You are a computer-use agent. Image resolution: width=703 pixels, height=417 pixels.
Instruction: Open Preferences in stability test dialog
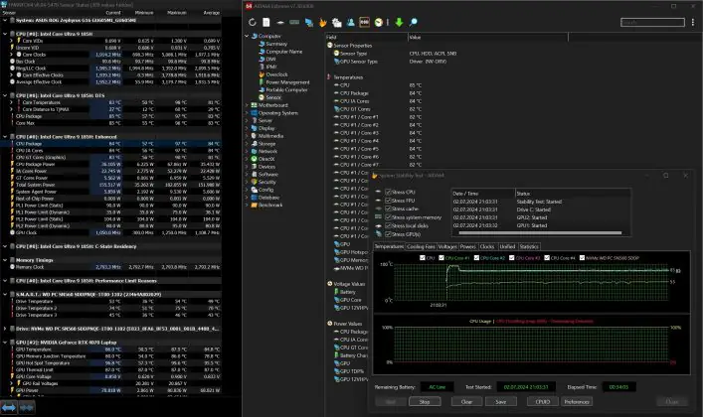[577, 402]
